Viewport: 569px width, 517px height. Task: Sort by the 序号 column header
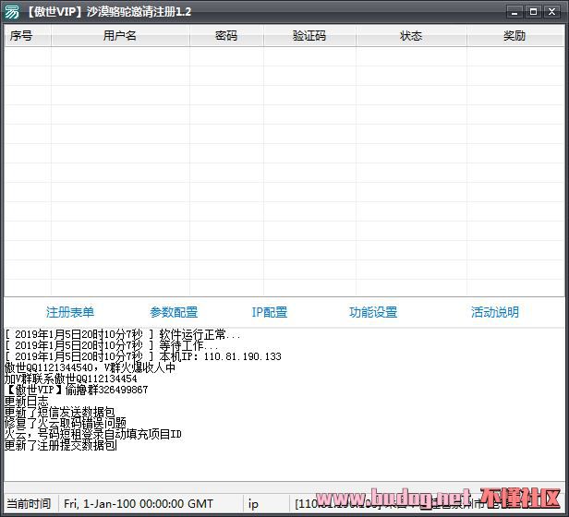tap(20, 36)
